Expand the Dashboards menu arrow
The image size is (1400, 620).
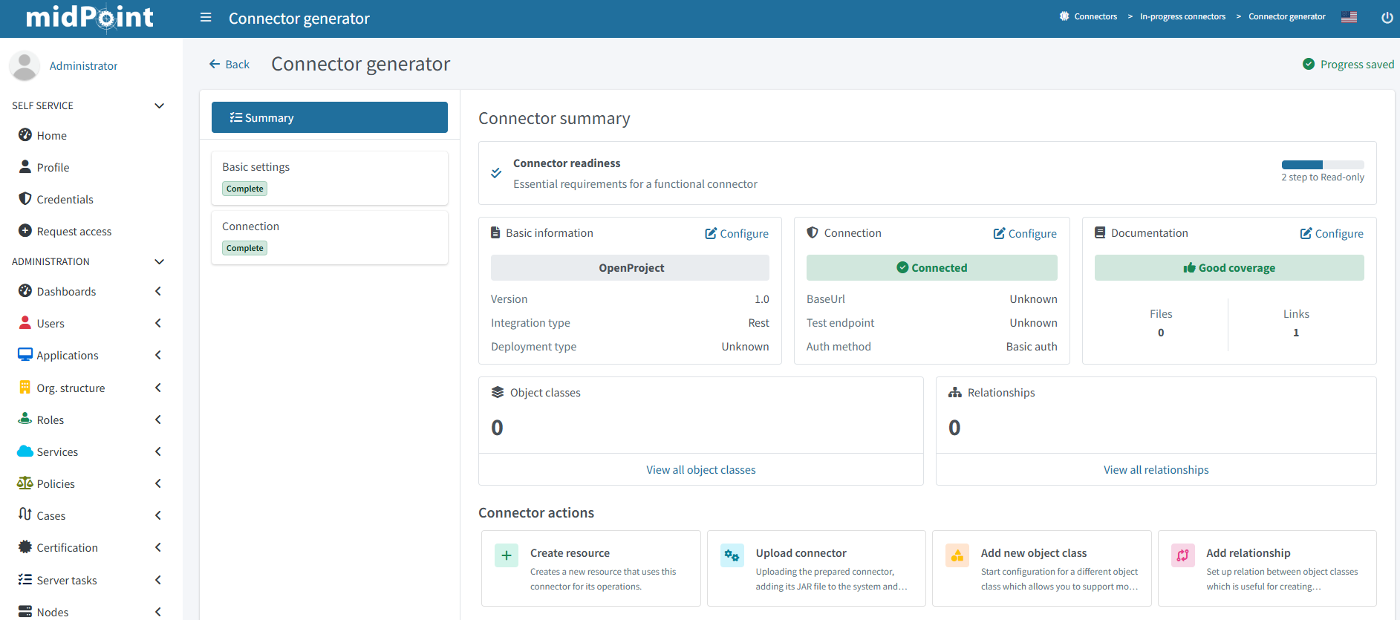tap(157, 291)
